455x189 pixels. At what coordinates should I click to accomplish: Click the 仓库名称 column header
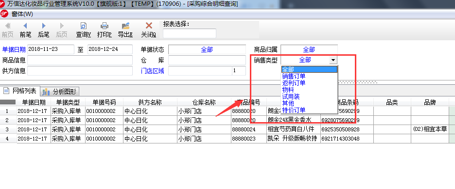coord(204,102)
